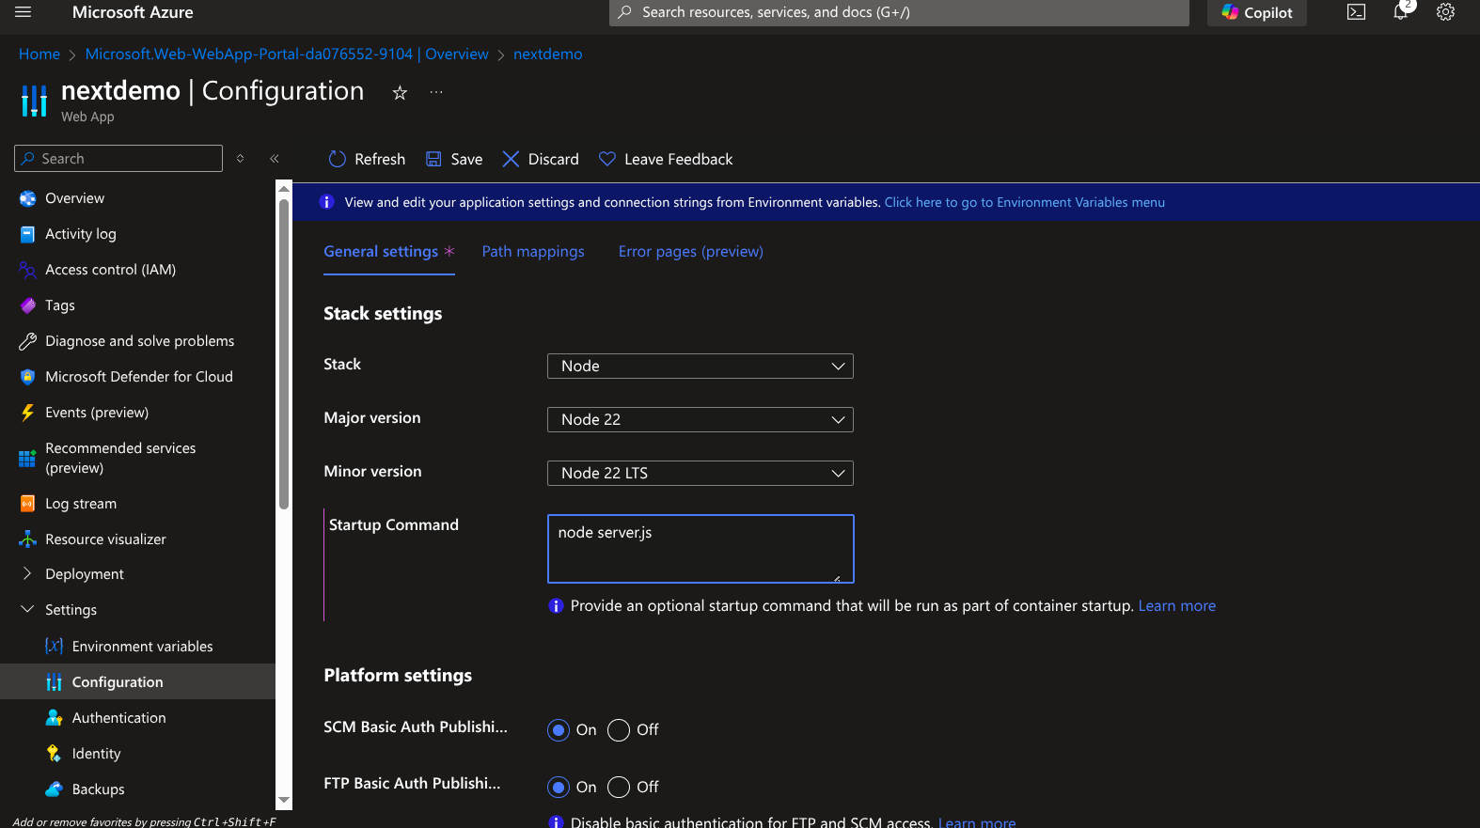Click the Refresh icon in toolbar
Viewport: 1480px width, 828px height.
[x=338, y=159]
